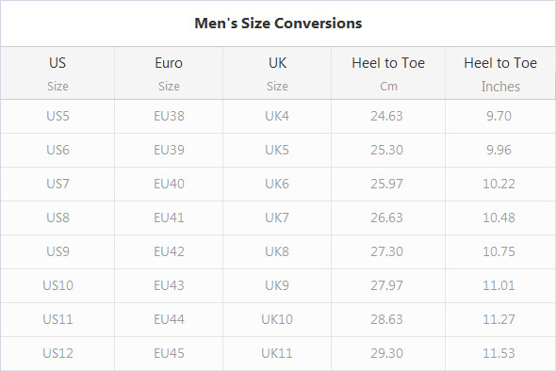This screenshot has height=371, width=556.
Task: Select the Heel to Toe Cm header
Action: [388, 73]
